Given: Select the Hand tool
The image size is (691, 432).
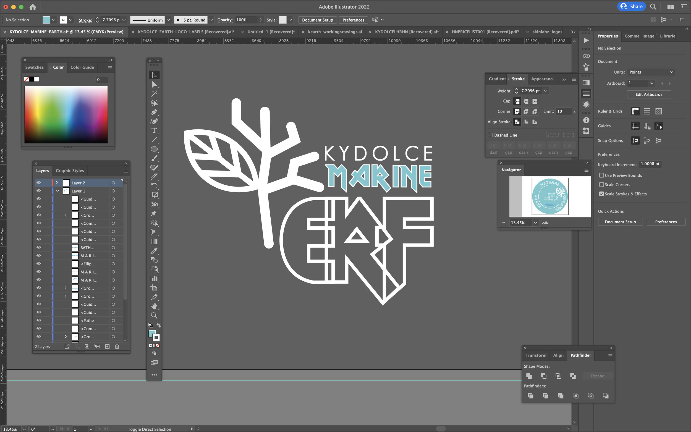Looking at the screenshot, I should pyautogui.click(x=154, y=306).
